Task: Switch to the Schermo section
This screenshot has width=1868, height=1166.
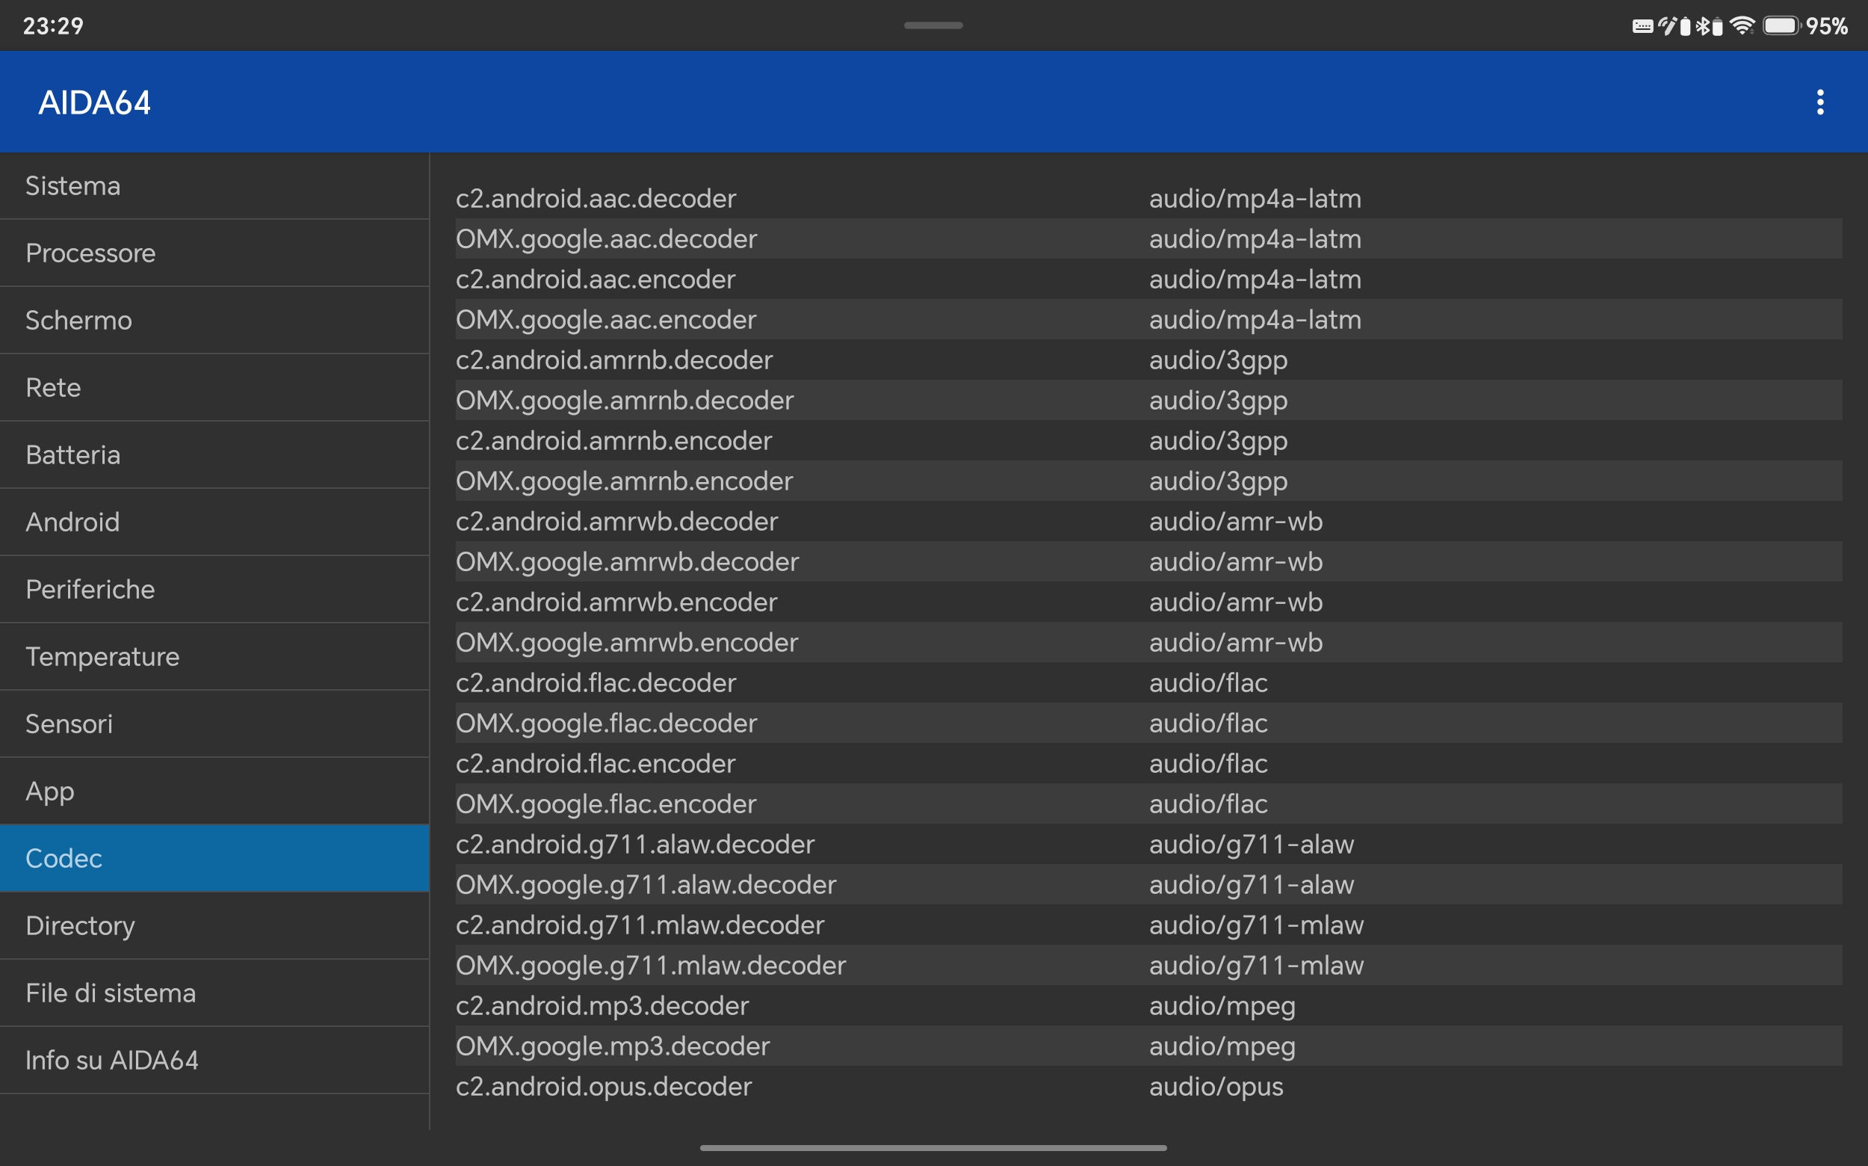Action: tap(214, 320)
